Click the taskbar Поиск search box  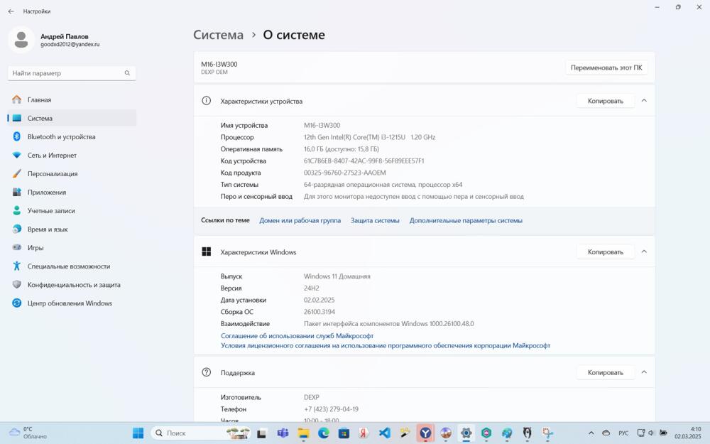pos(202,433)
